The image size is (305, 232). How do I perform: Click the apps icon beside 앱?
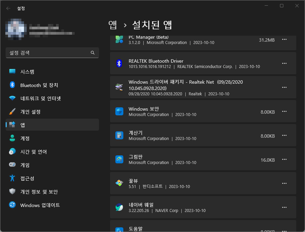tap(12, 125)
